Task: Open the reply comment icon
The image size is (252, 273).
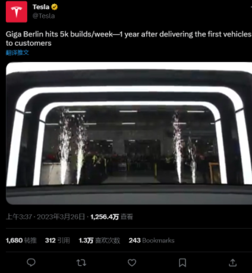Action: 31,262
